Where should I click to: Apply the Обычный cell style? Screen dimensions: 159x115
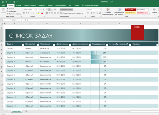click(142, 9)
